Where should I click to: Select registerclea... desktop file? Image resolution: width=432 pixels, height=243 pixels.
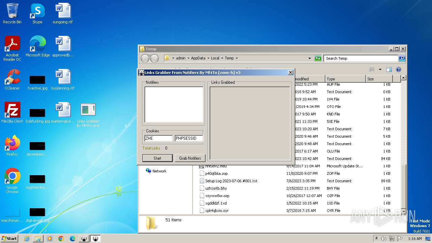point(37,182)
